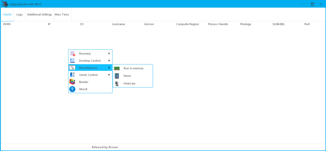The image size is (326, 151).
Task: Switch to the Logs tab
Action: tap(20, 14)
